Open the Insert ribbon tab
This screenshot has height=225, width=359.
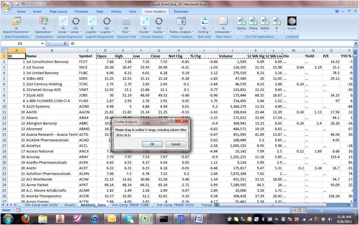coord(37,12)
